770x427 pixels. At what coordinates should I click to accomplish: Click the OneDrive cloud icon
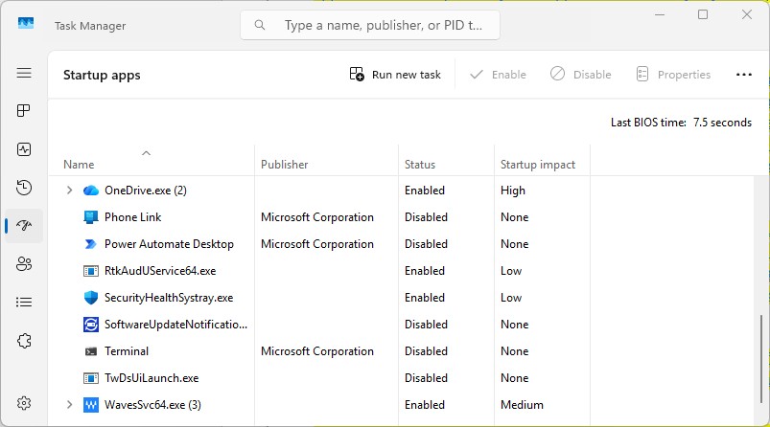coord(91,191)
